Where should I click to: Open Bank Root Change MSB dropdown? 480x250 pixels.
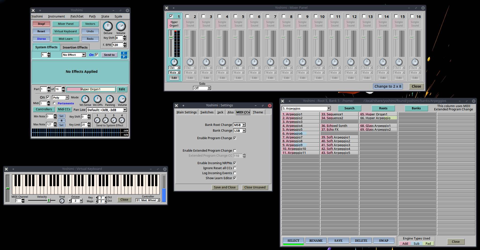(240, 125)
